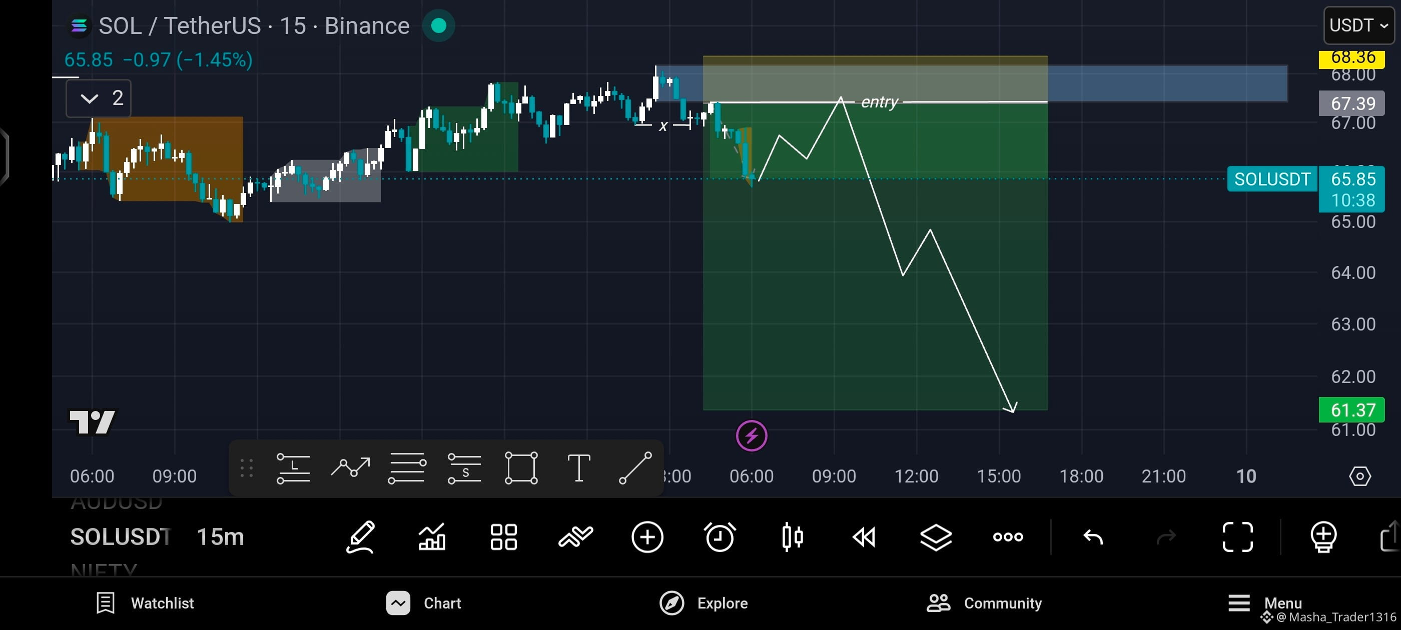Publish an idea with the lightbulb icon

pyautogui.click(x=1323, y=537)
